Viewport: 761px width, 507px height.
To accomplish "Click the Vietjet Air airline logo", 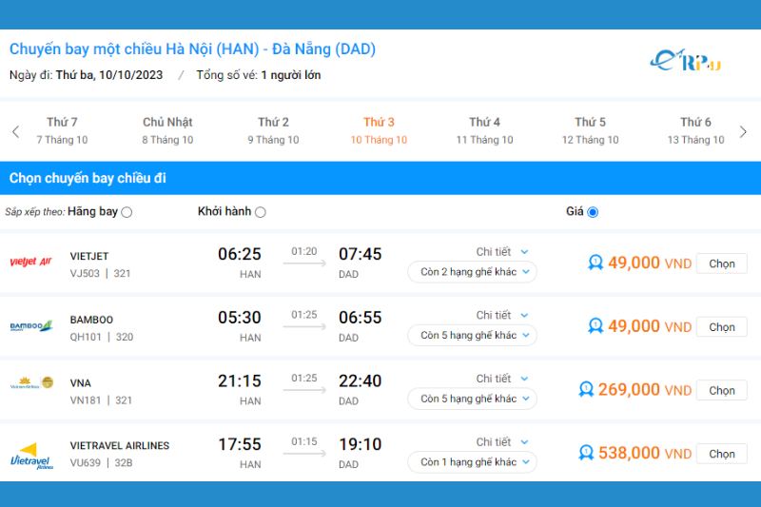I will [30, 262].
